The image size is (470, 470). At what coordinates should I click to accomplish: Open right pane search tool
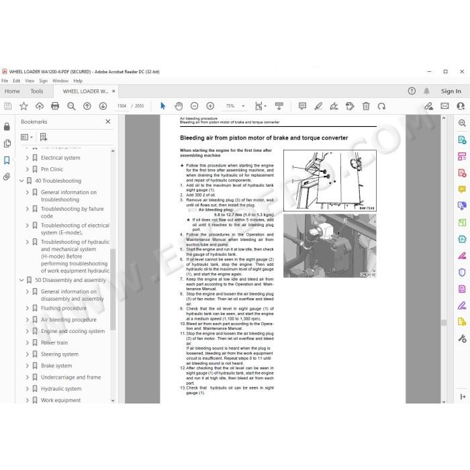(x=462, y=123)
